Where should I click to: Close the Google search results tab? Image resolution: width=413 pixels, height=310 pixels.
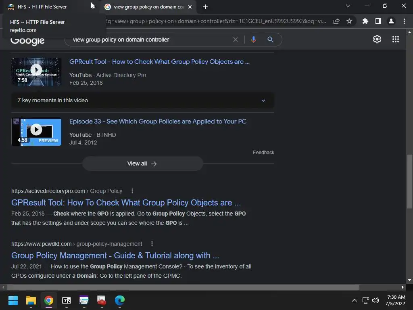pos(190,7)
